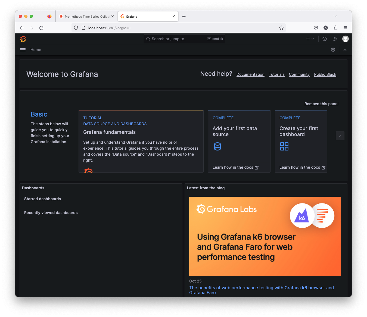Open the news RSS feed icon
Viewport: 367px width, 317px height.
[x=335, y=39]
